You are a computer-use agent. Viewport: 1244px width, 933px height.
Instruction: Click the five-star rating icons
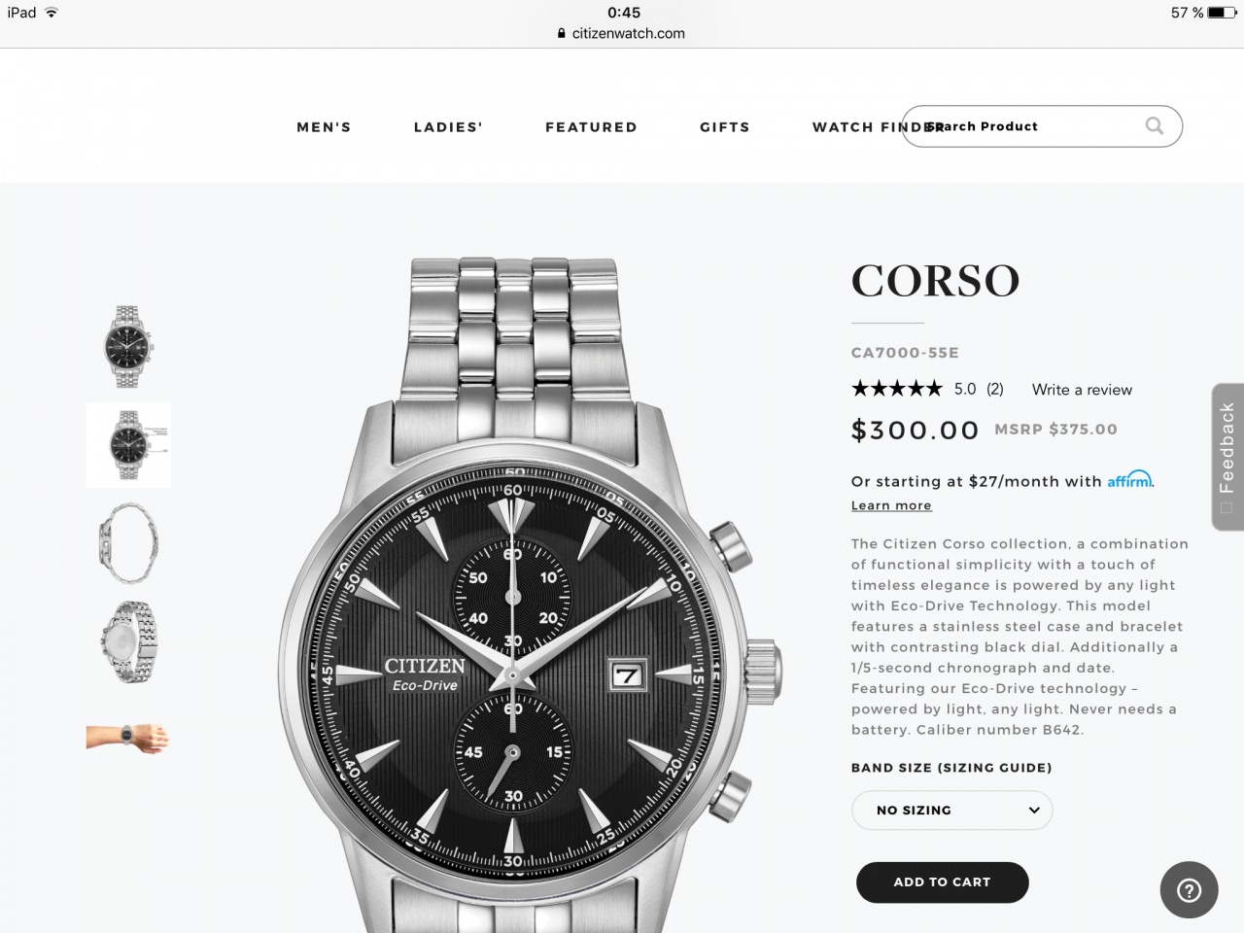pyautogui.click(x=896, y=389)
